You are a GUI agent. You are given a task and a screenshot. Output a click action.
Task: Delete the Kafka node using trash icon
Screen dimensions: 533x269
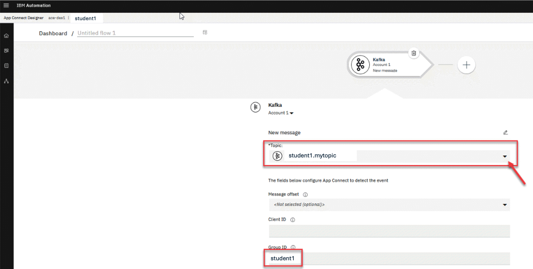(413, 53)
